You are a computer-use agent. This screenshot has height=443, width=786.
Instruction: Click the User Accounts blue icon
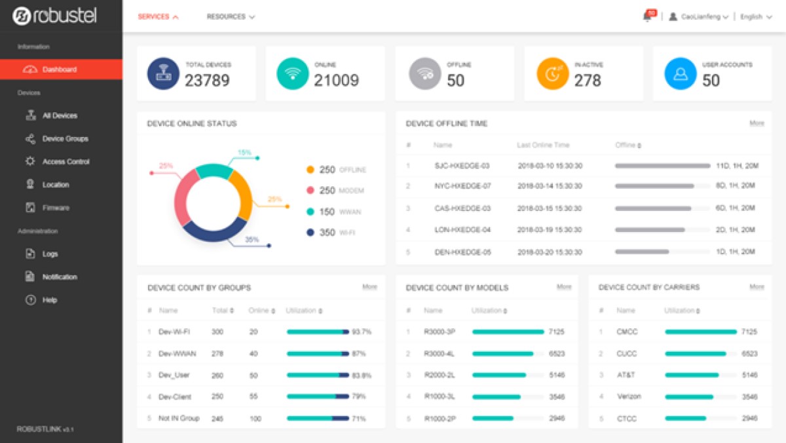681,73
